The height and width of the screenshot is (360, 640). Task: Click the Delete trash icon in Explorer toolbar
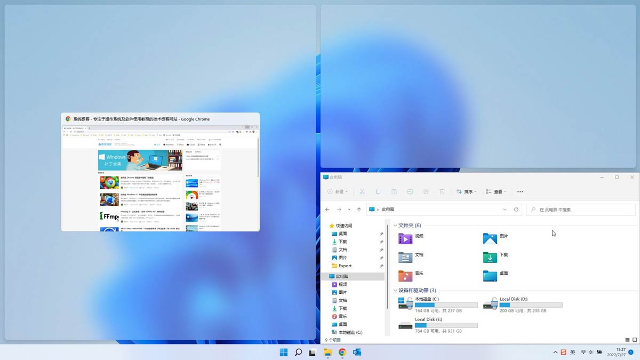click(442, 191)
